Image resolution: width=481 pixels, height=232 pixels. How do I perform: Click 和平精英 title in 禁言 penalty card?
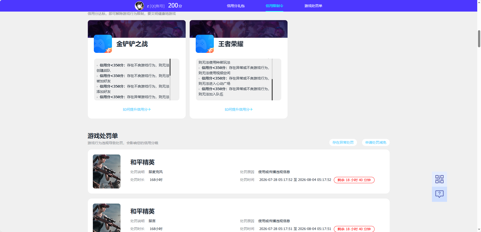point(142,211)
